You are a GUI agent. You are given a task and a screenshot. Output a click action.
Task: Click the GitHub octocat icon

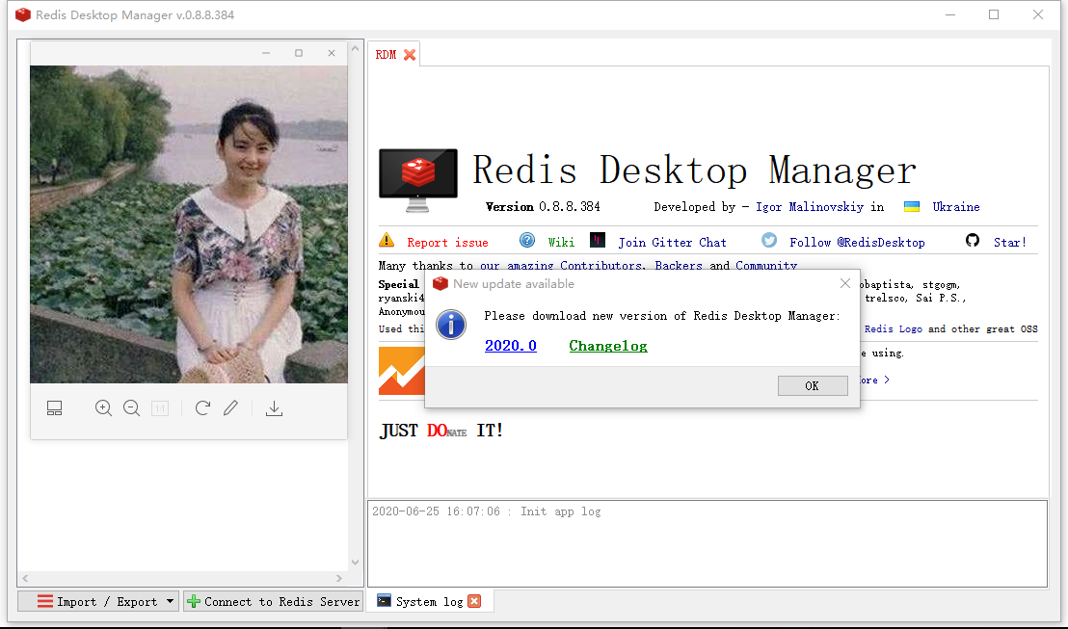pyautogui.click(x=973, y=240)
